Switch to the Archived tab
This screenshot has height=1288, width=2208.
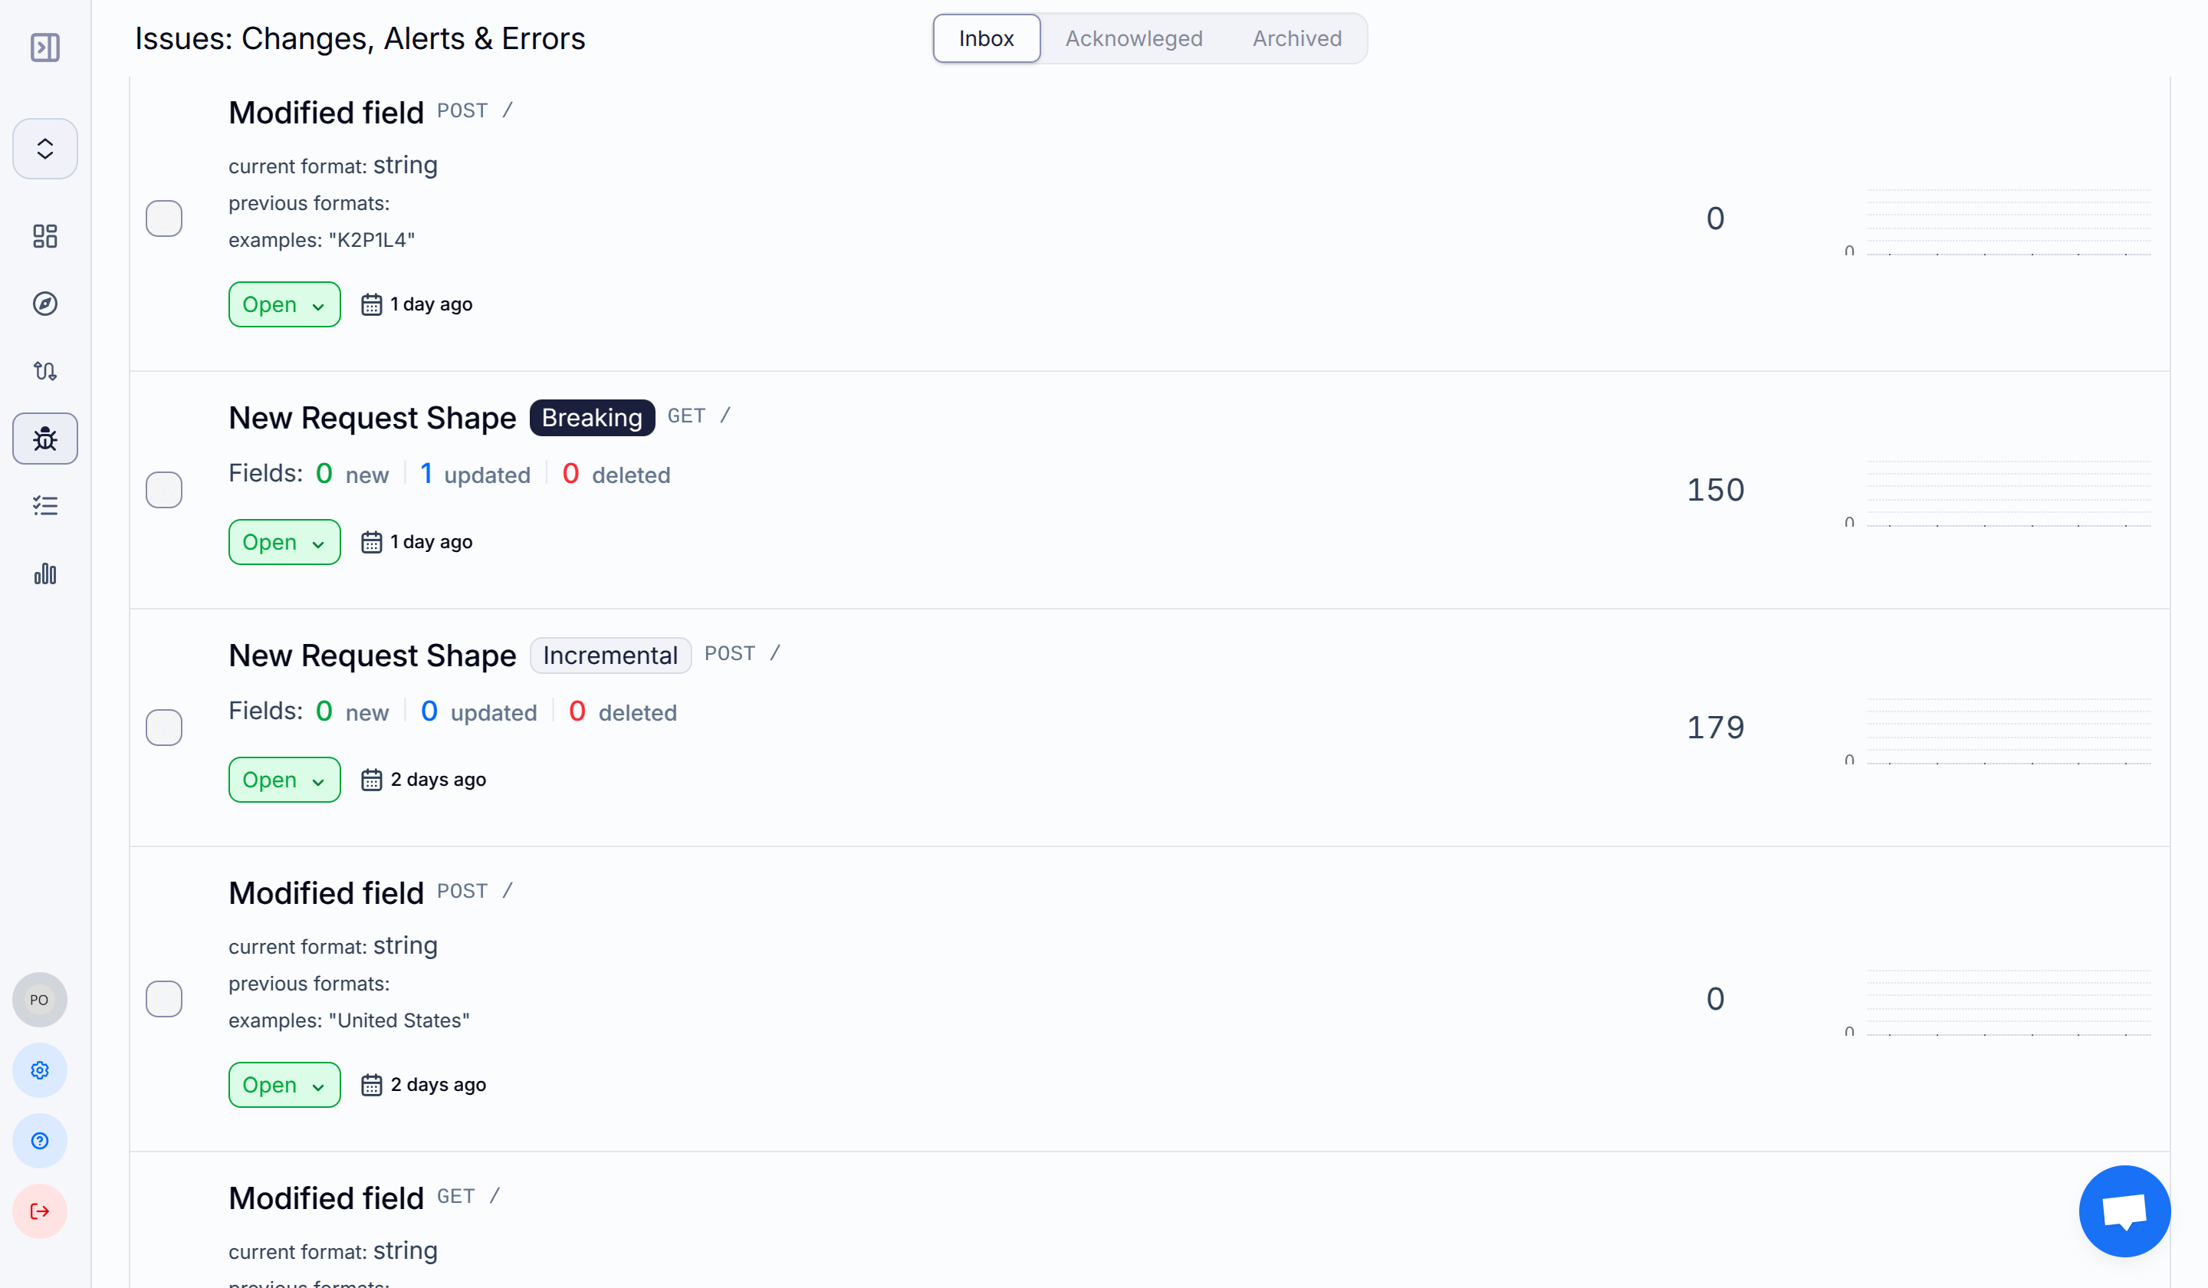1296,38
